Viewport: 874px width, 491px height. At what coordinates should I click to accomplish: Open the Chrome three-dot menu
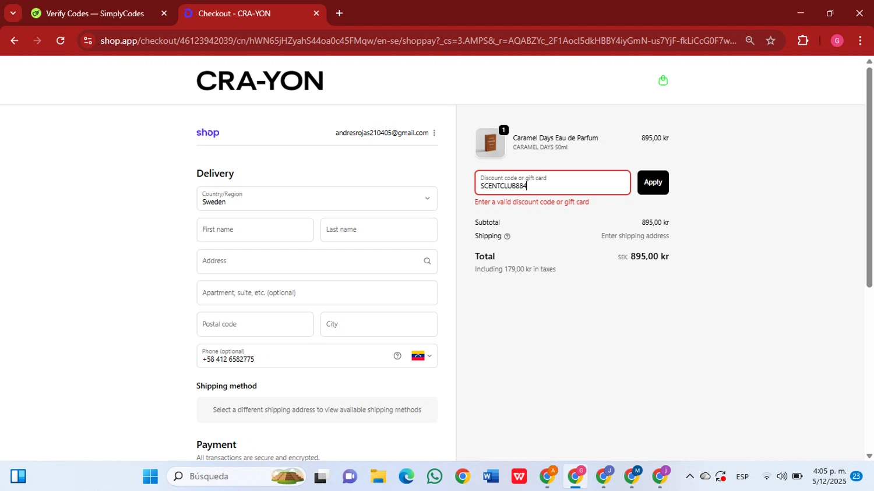[x=860, y=41]
